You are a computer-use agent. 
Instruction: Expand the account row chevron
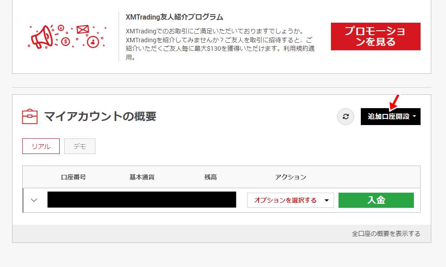(x=33, y=200)
